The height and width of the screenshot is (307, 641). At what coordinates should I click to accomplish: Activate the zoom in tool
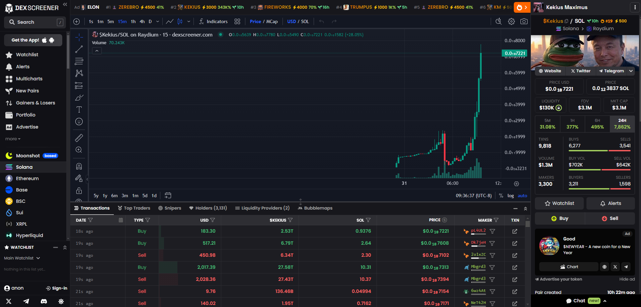click(79, 150)
